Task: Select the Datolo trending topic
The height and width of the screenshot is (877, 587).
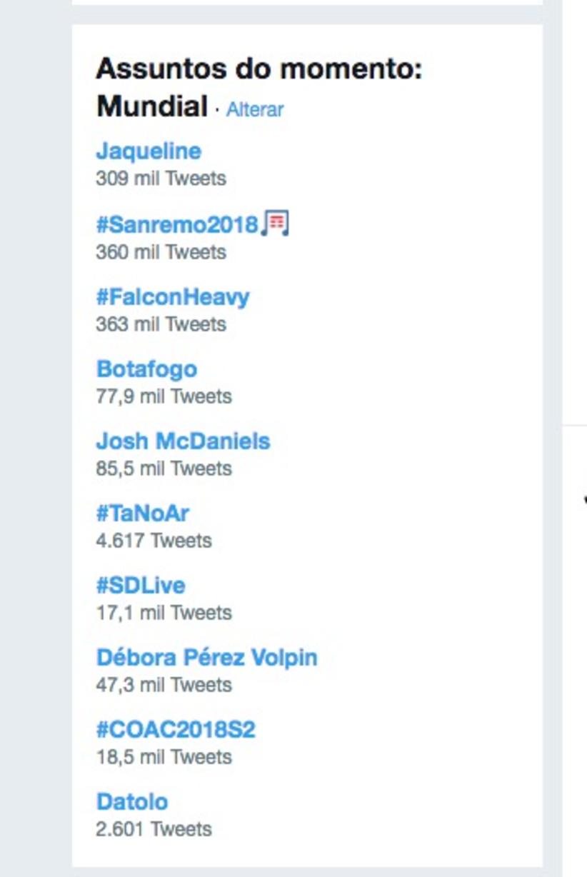Action: point(132,802)
